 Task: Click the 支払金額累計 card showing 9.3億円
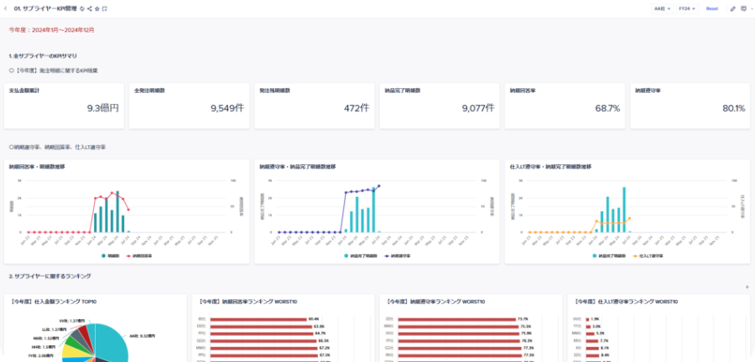[64, 106]
